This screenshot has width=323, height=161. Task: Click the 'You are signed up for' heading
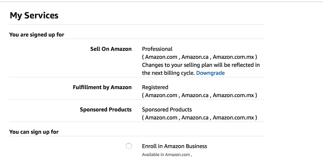tap(37, 35)
